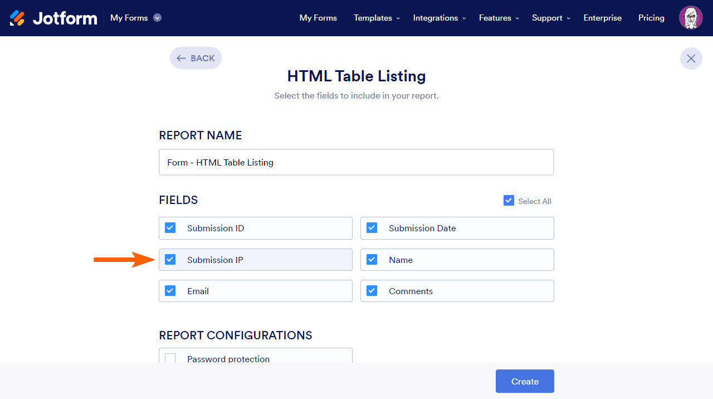Click the Create button
713x399 pixels.
point(525,381)
